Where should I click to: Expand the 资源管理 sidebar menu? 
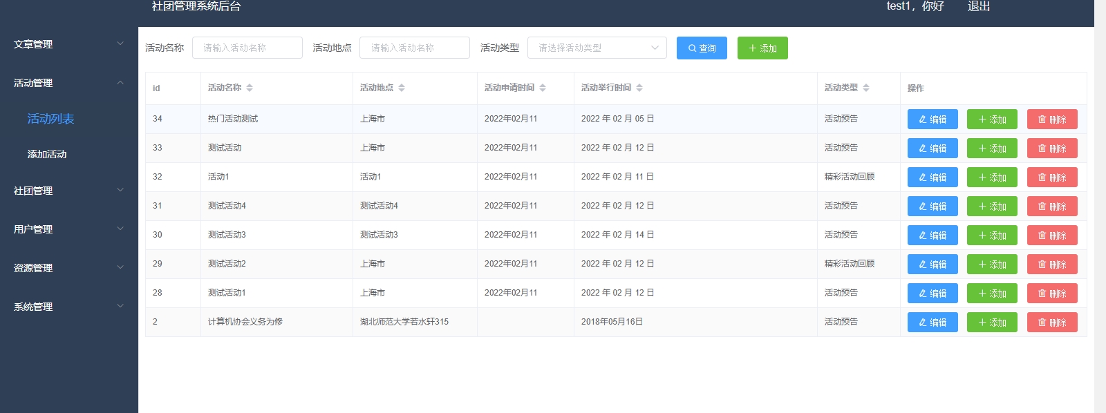[x=69, y=268]
